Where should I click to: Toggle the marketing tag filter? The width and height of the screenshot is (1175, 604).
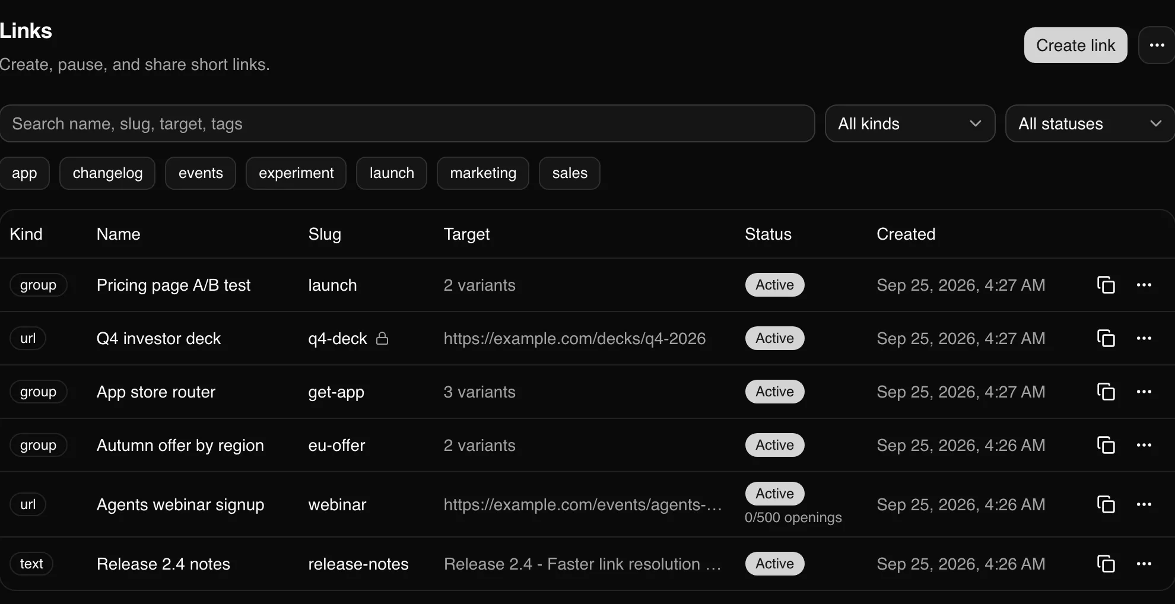point(483,173)
